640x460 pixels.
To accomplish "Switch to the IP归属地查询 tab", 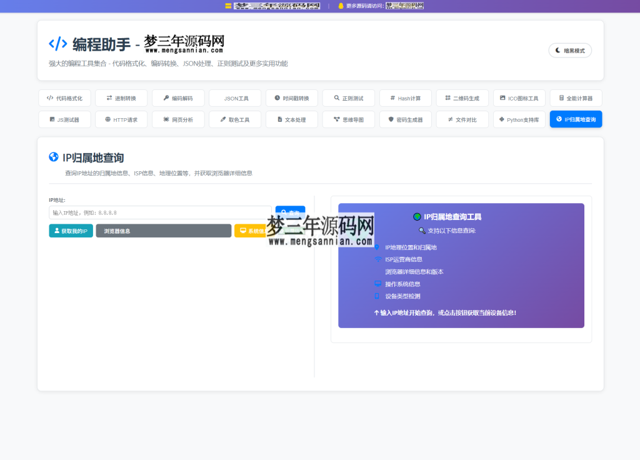I will (575, 119).
